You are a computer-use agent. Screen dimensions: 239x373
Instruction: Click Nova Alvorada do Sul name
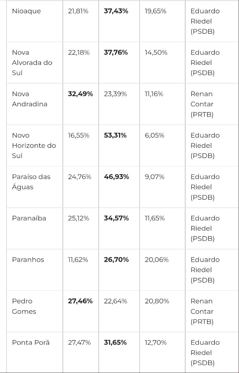click(x=32, y=63)
